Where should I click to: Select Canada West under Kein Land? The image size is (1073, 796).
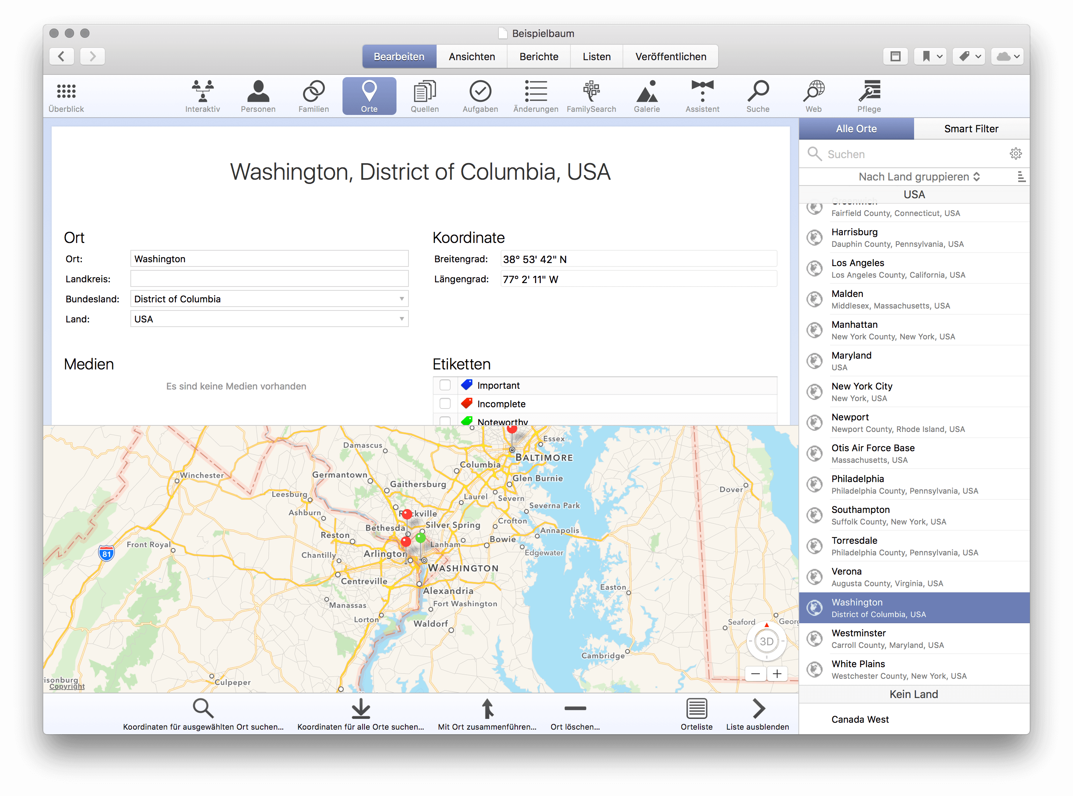pos(914,719)
